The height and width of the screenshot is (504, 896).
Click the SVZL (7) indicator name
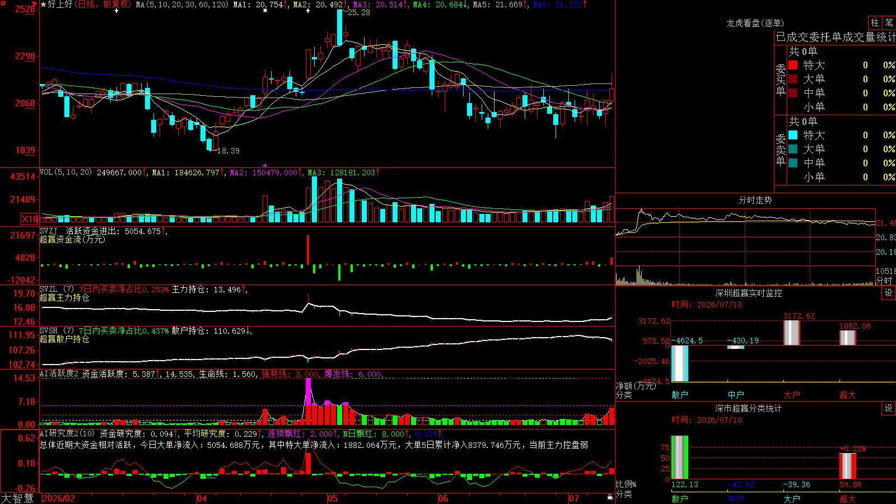coord(57,289)
